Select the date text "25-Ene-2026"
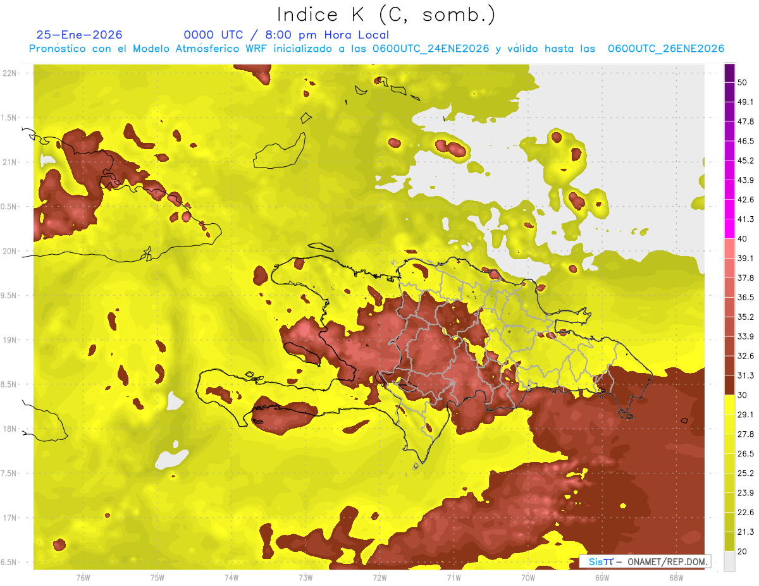 80,35
